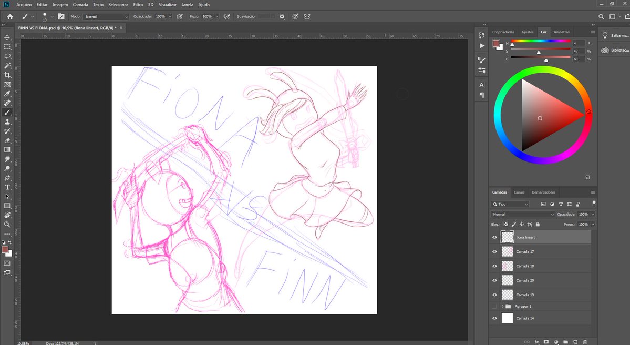Viewport: 630px width, 345px height.
Task: Select the Path Selection tool
Action: 7,197
